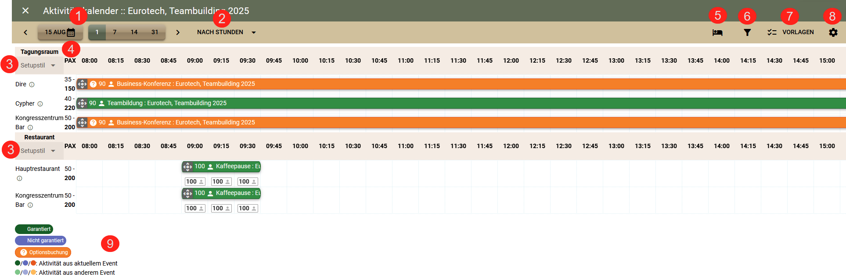This screenshot has height=280, width=846.
Task: Click 09:30 occupancy box 100 in Restaurant Kongresszentrum Bar
Action: tap(248, 208)
